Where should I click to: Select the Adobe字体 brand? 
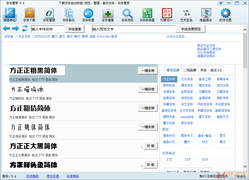coord(187,117)
